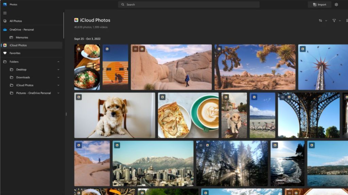Click the iCloud badge on the fluffy dog photo

[79, 97]
